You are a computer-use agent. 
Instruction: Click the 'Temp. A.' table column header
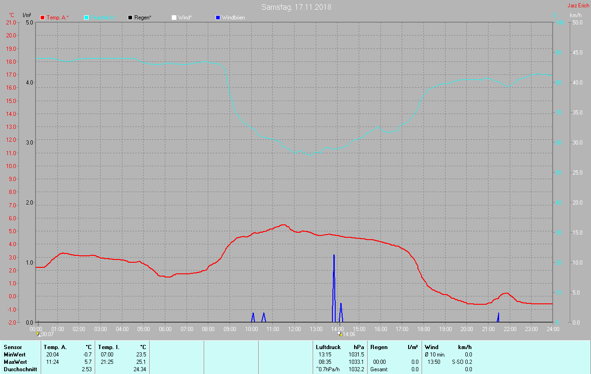tap(55, 347)
